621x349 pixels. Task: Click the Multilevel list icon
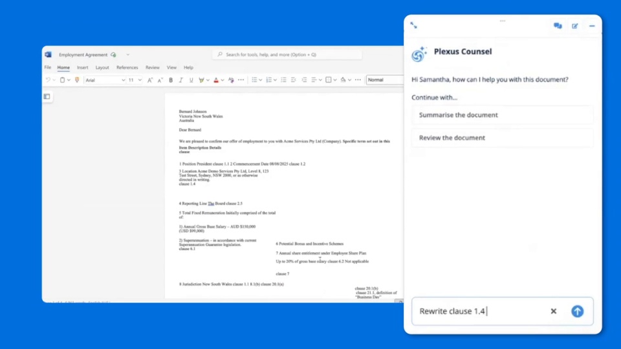tap(283, 80)
